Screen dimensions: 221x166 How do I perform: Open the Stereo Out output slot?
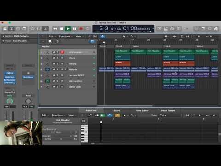coord(10,92)
